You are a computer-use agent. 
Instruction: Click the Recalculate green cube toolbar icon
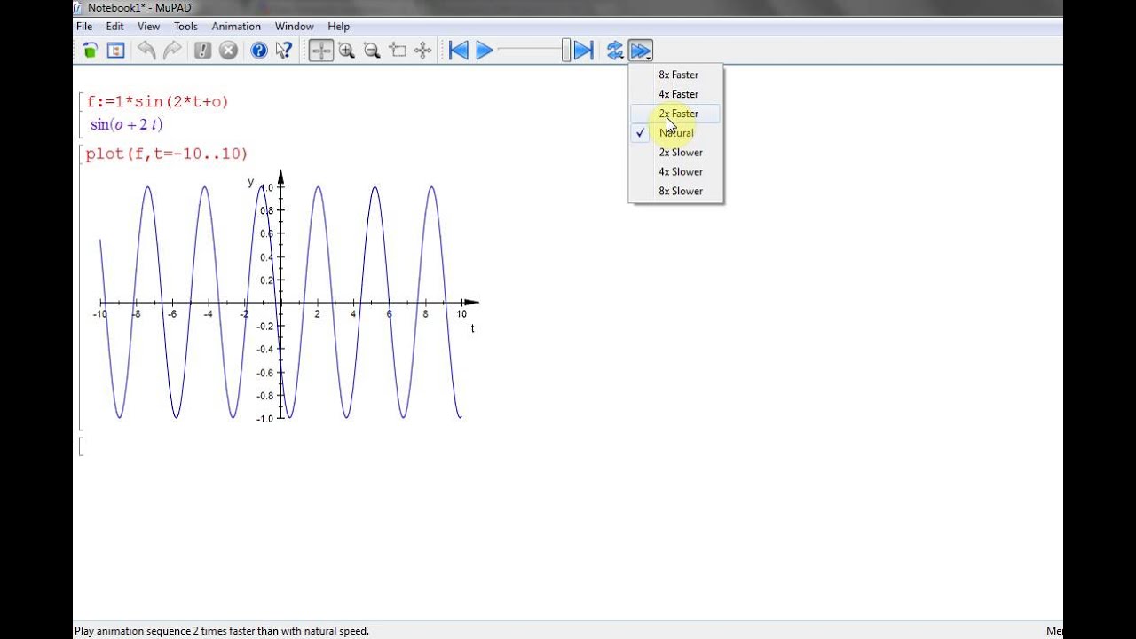point(91,51)
